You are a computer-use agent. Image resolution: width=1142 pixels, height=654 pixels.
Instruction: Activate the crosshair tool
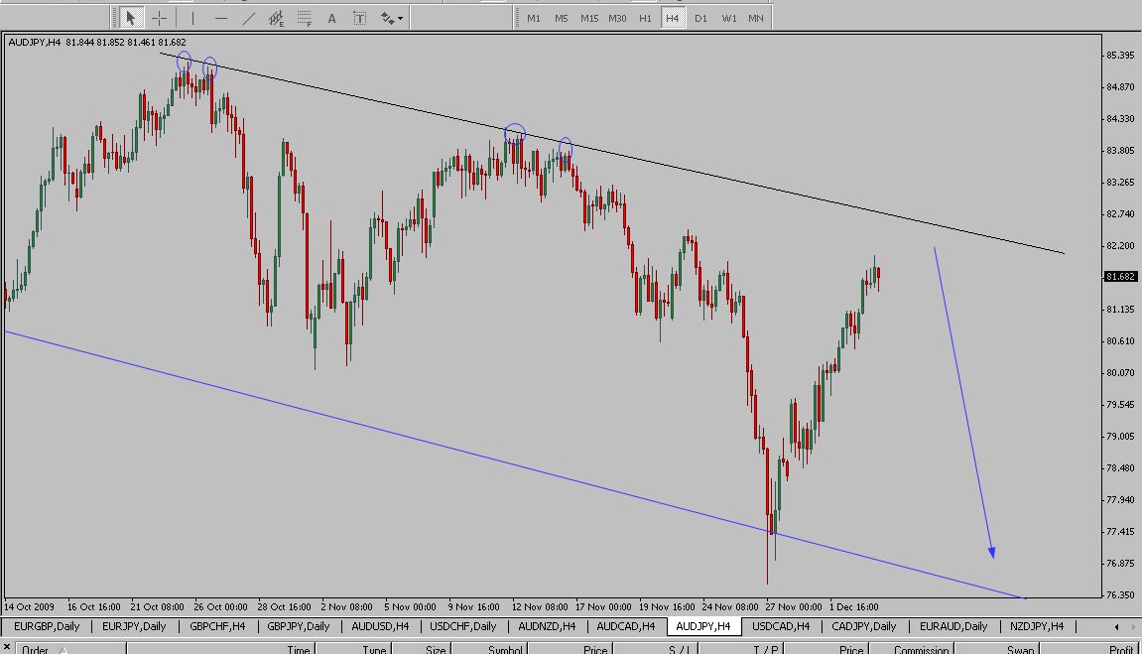point(159,18)
